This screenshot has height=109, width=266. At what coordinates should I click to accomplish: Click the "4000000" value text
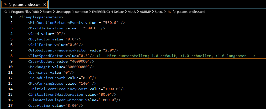[x=80, y=61]
